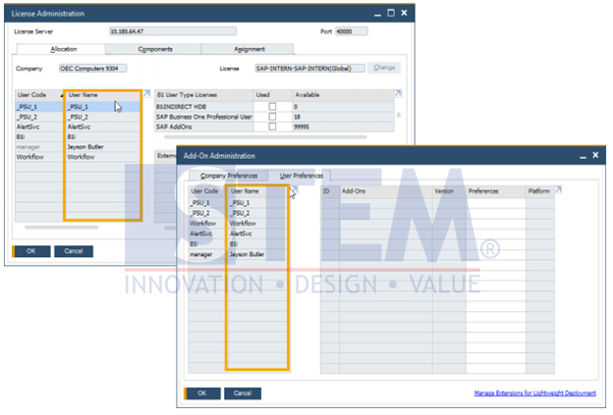Click Jayson Butler name in License Administration

(85, 147)
